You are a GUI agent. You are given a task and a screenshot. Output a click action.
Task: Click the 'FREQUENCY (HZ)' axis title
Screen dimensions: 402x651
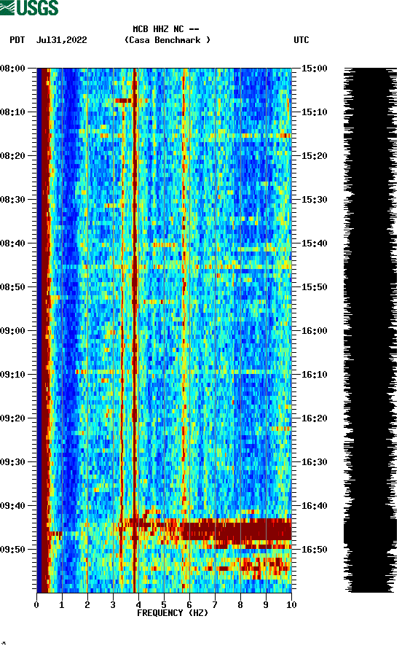tap(173, 613)
